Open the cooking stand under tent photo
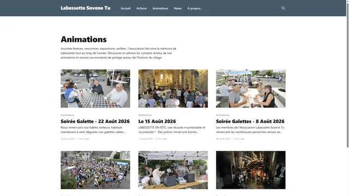This screenshot has width=349, height=196. coord(173,170)
